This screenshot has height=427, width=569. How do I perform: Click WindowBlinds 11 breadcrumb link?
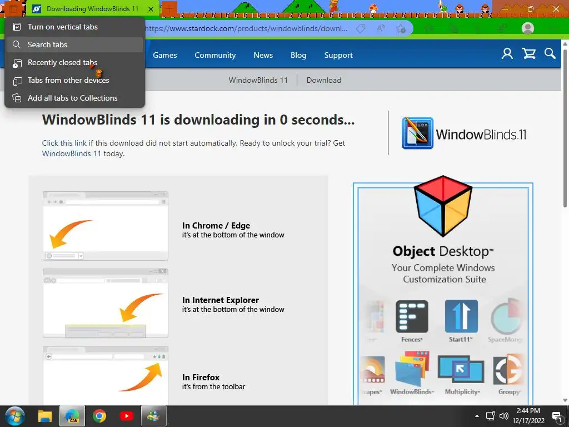point(258,80)
